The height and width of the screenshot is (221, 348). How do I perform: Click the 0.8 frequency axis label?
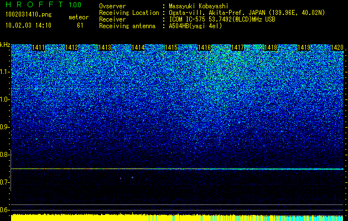point(4,155)
